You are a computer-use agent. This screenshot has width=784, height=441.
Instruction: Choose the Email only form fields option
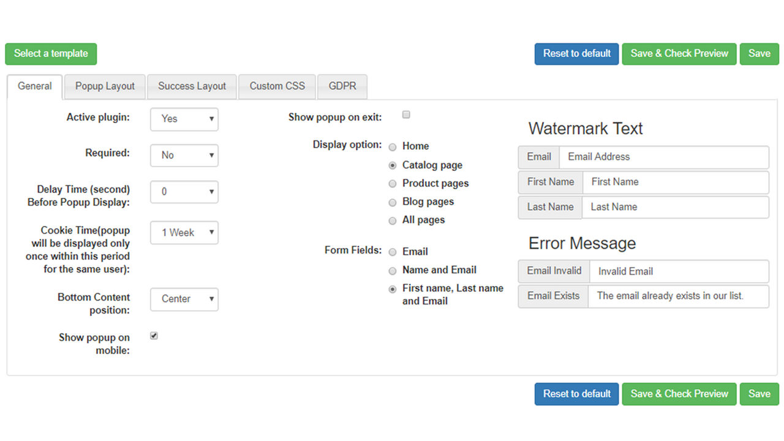(x=393, y=252)
